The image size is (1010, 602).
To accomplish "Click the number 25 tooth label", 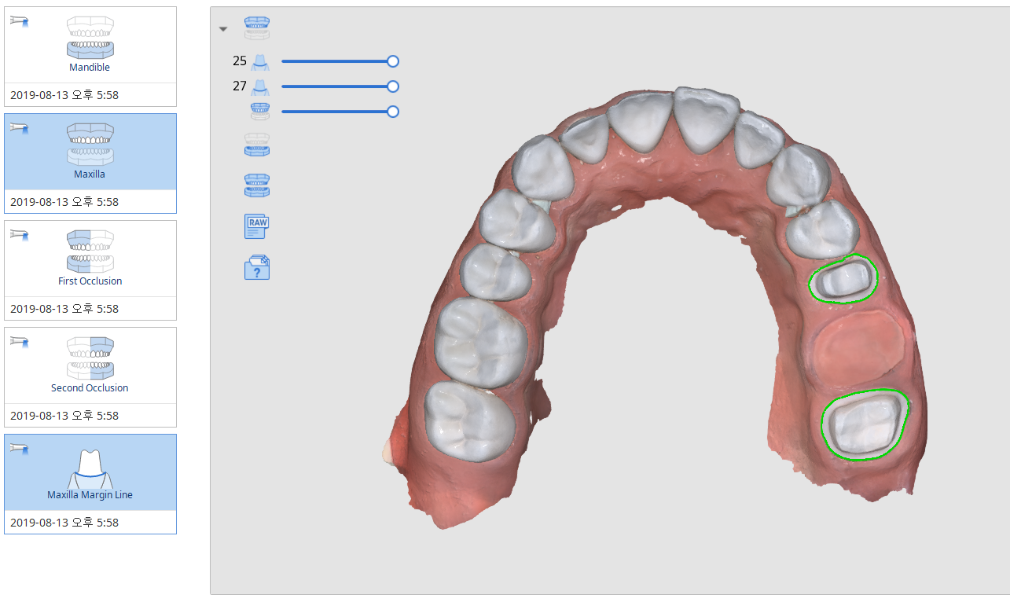I will click(240, 61).
